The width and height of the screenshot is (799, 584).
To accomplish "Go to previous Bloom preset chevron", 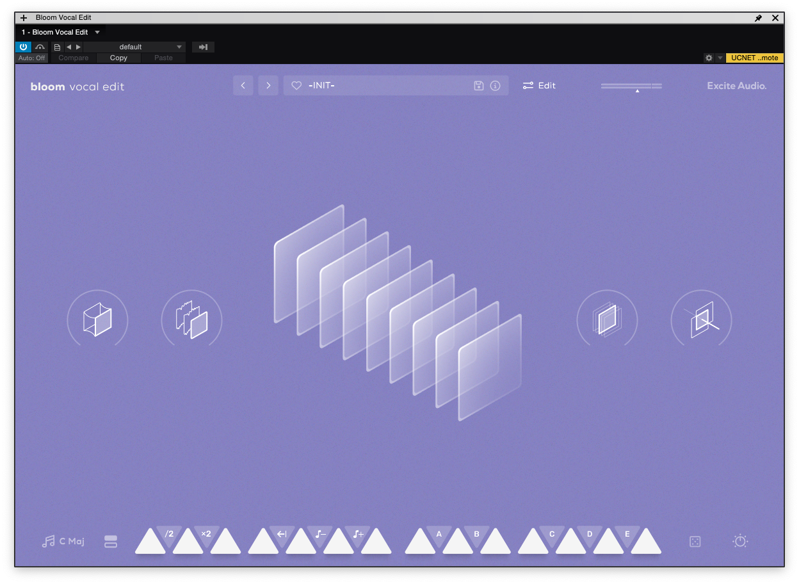I will click(243, 85).
